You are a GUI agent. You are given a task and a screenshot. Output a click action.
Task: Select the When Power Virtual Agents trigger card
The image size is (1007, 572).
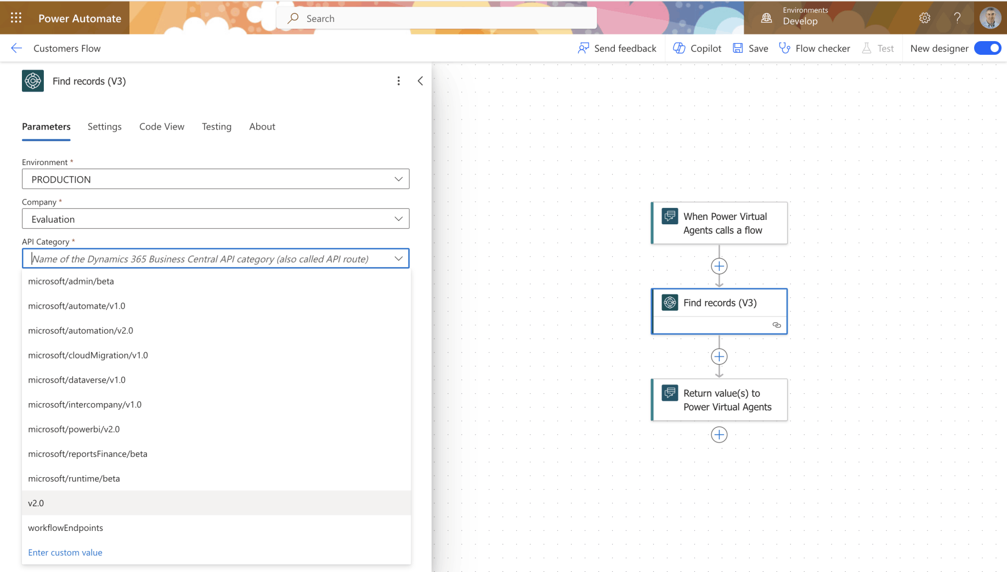(719, 223)
